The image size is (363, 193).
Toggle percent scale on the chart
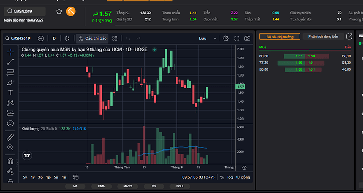pyautogui.click(x=222, y=177)
